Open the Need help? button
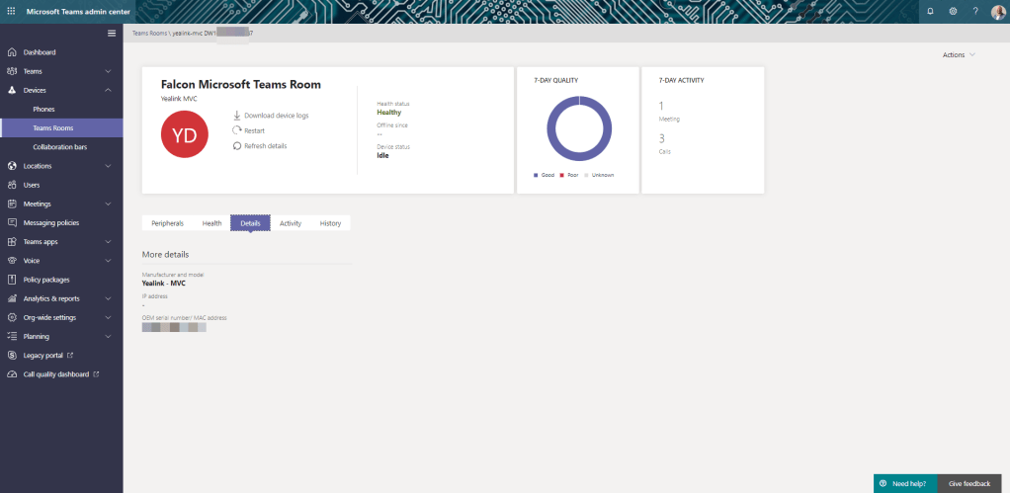The height and width of the screenshot is (493, 1010). click(x=904, y=483)
